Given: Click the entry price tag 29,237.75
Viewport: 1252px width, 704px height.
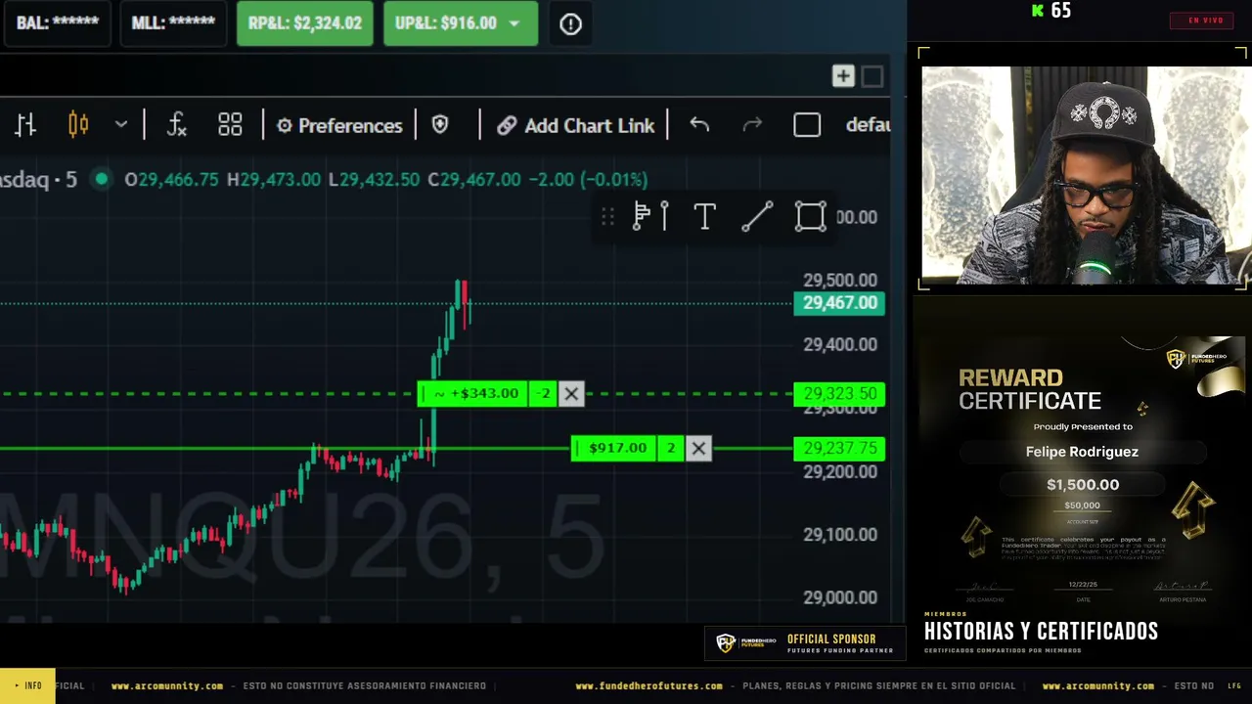Looking at the screenshot, I should 840,448.
